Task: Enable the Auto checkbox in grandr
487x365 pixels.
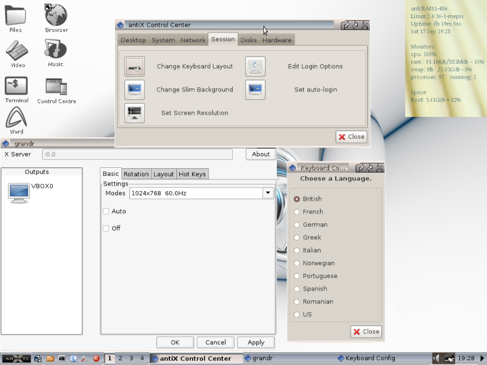Action: (106, 211)
